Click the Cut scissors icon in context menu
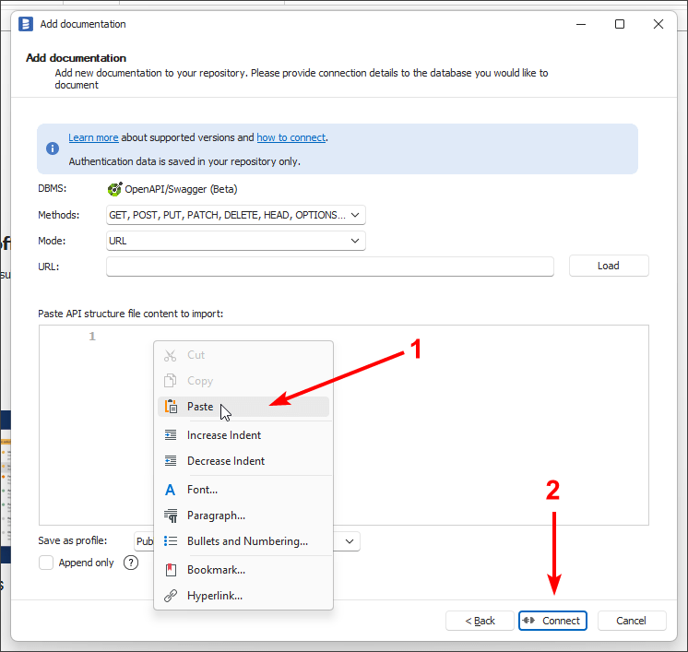The width and height of the screenshot is (688, 652). tap(171, 355)
